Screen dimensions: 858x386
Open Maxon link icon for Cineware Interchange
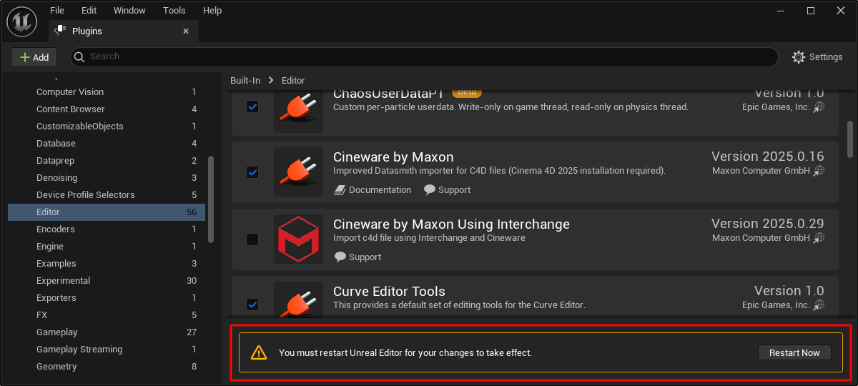coord(819,238)
